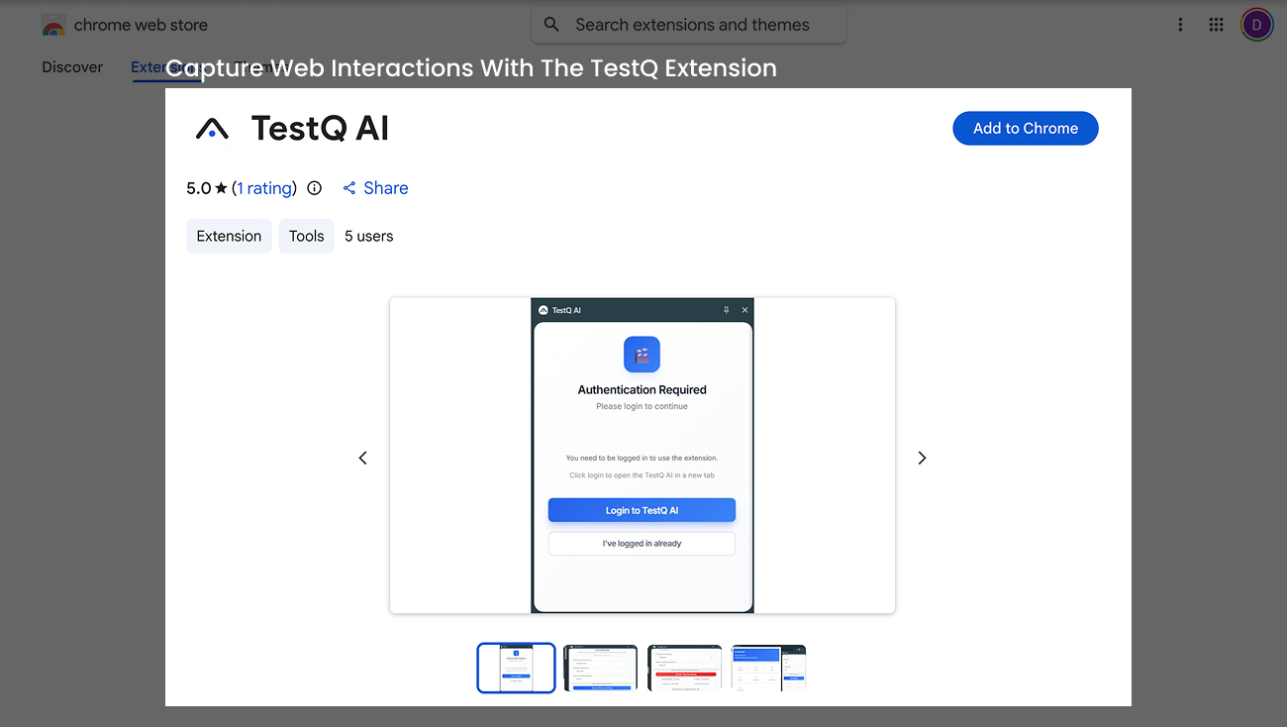
Task: Select the first screenshot thumbnail
Action: click(x=516, y=668)
